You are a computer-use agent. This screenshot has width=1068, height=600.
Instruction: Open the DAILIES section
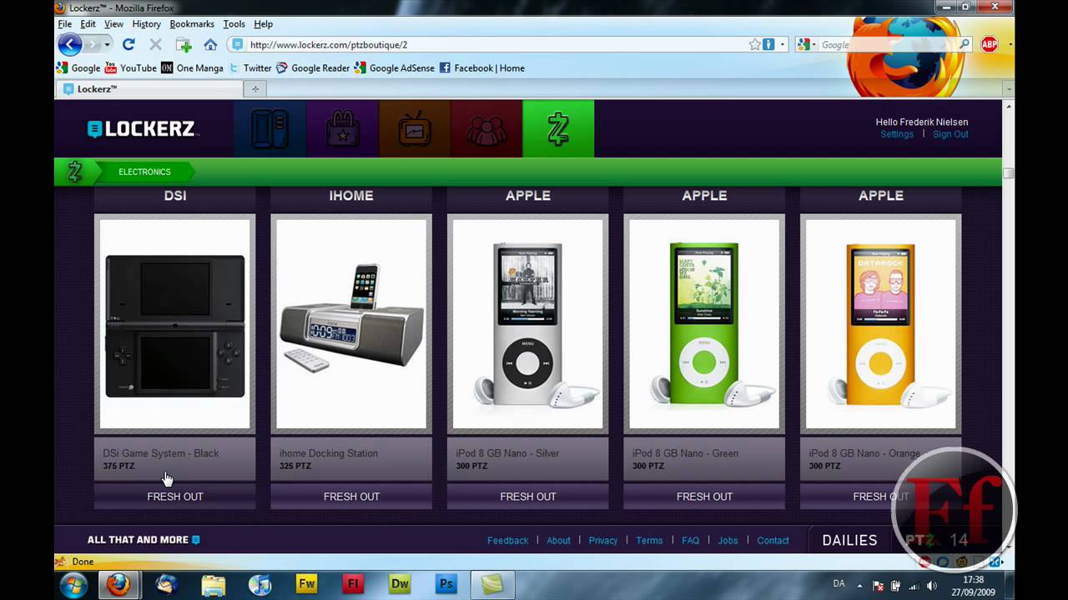[849, 540]
